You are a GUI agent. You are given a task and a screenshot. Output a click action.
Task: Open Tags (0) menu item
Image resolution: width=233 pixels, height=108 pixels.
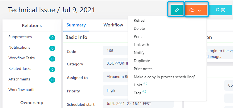click(x=140, y=93)
